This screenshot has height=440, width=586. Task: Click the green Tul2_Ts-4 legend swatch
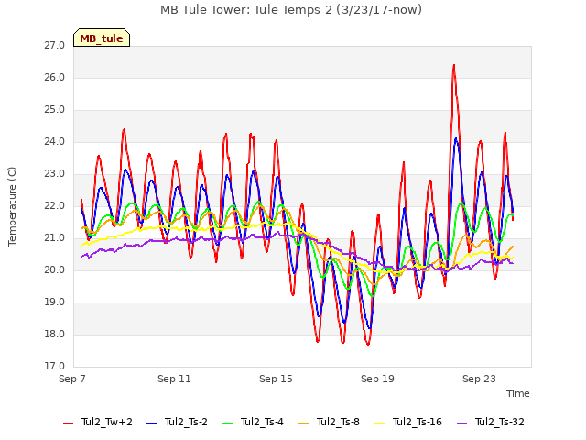227,423
